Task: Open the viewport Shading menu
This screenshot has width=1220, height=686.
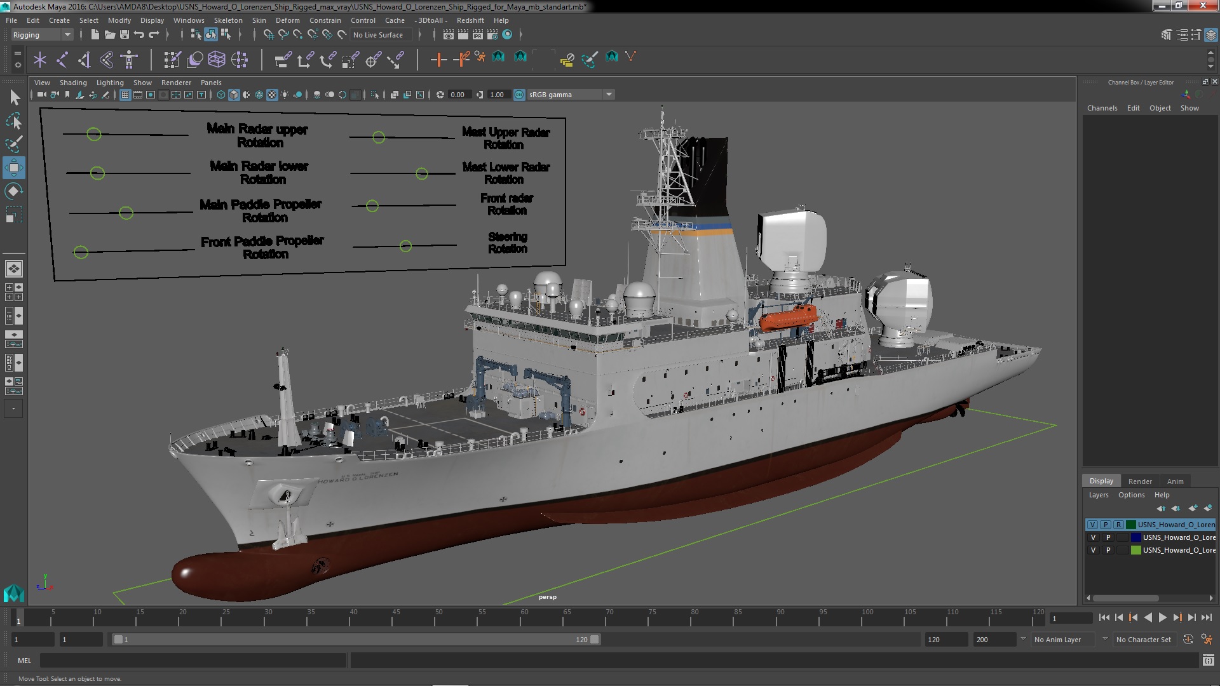Action: [x=73, y=83]
